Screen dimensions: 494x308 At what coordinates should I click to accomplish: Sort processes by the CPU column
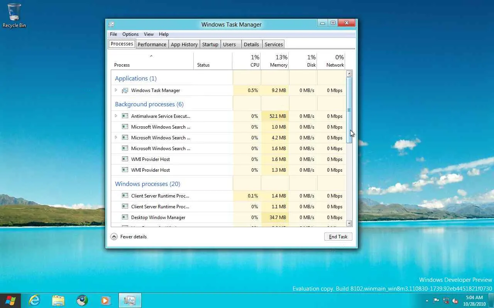point(246,61)
